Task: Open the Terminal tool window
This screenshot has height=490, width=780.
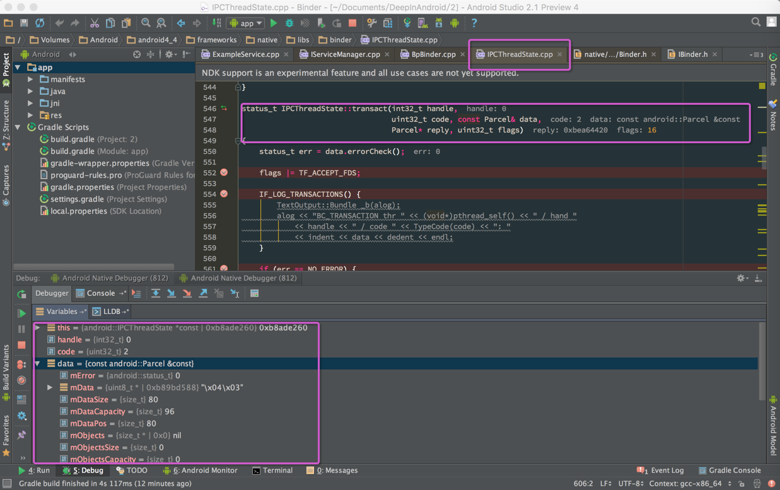Action: pos(272,470)
